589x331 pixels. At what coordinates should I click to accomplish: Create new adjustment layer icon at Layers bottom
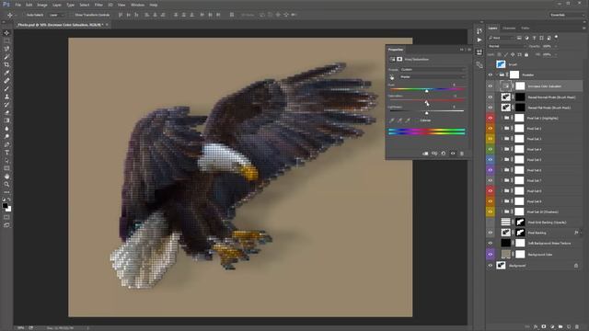552,327
